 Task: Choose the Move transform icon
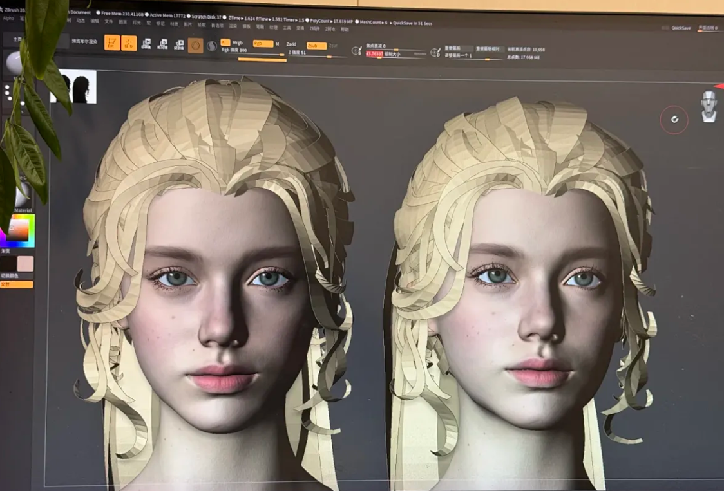[146, 44]
